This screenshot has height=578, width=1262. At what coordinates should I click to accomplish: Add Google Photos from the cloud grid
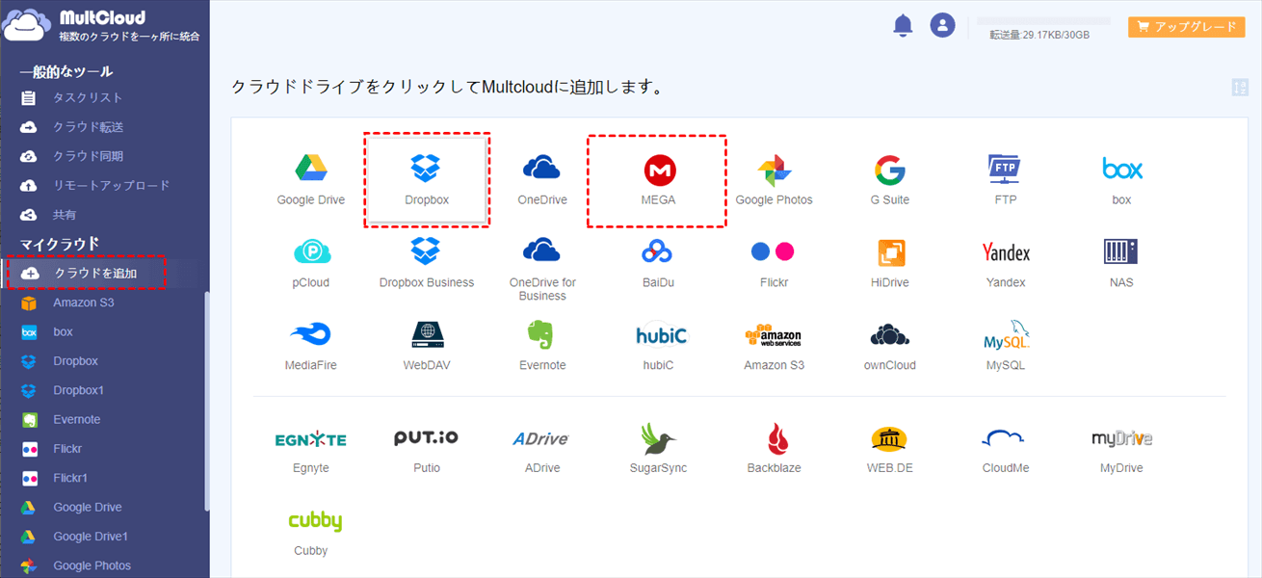774,180
